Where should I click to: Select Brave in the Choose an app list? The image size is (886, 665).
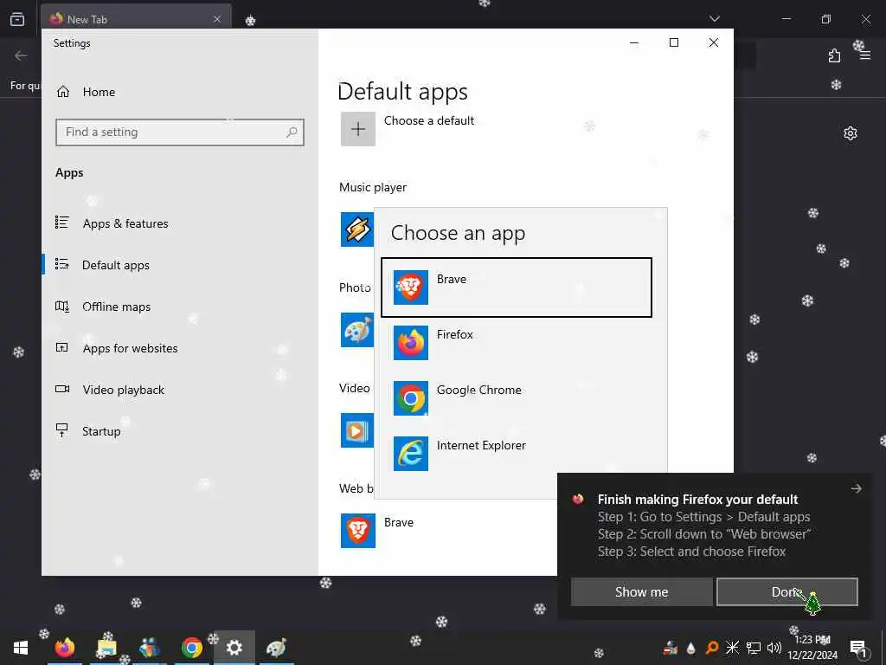516,287
